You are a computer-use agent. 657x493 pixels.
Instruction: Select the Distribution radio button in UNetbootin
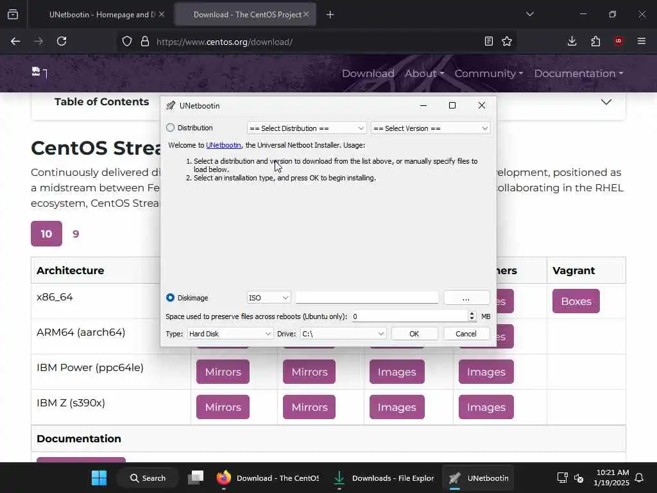[x=170, y=128]
